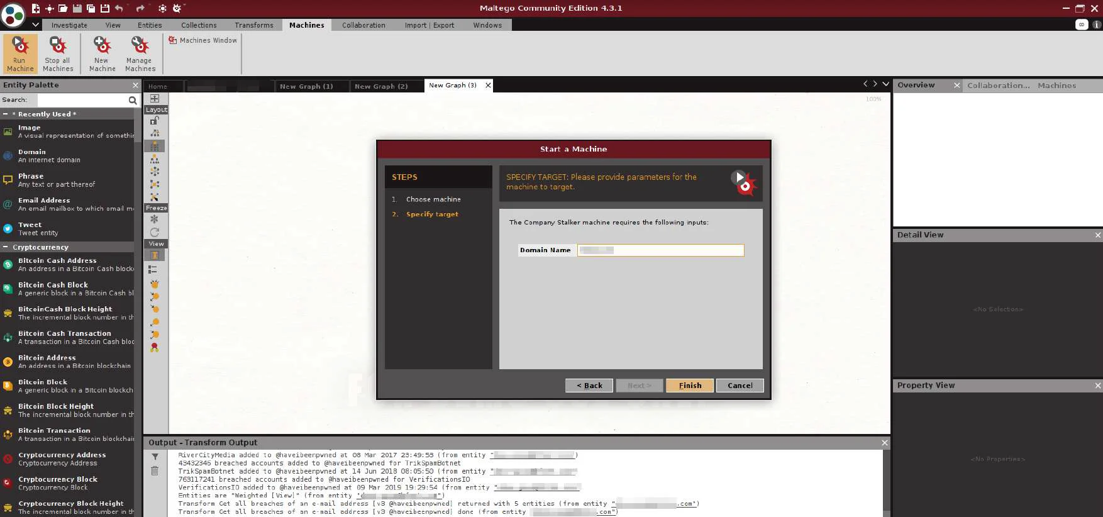Open the Collaboration ribbon tab

(x=363, y=25)
